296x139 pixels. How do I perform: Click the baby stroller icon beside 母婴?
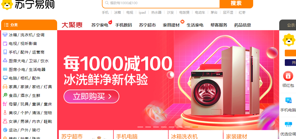pos(5,104)
